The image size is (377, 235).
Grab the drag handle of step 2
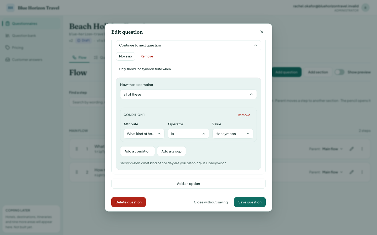coord(77,172)
